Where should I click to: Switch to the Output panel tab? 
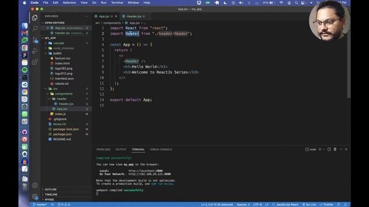[121, 149]
